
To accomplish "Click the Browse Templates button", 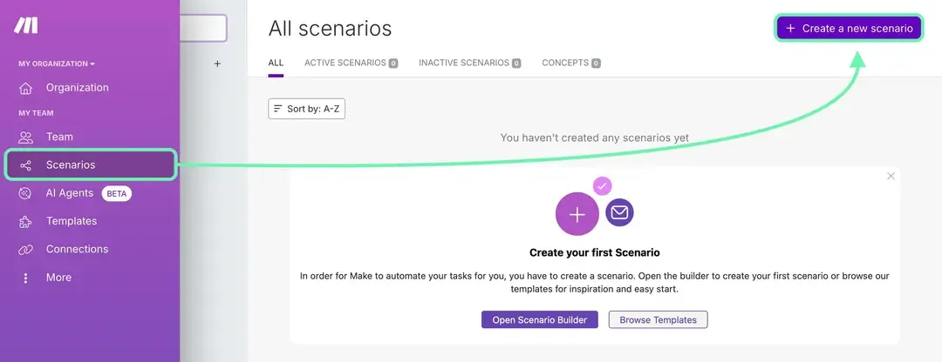I will coord(658,319).
